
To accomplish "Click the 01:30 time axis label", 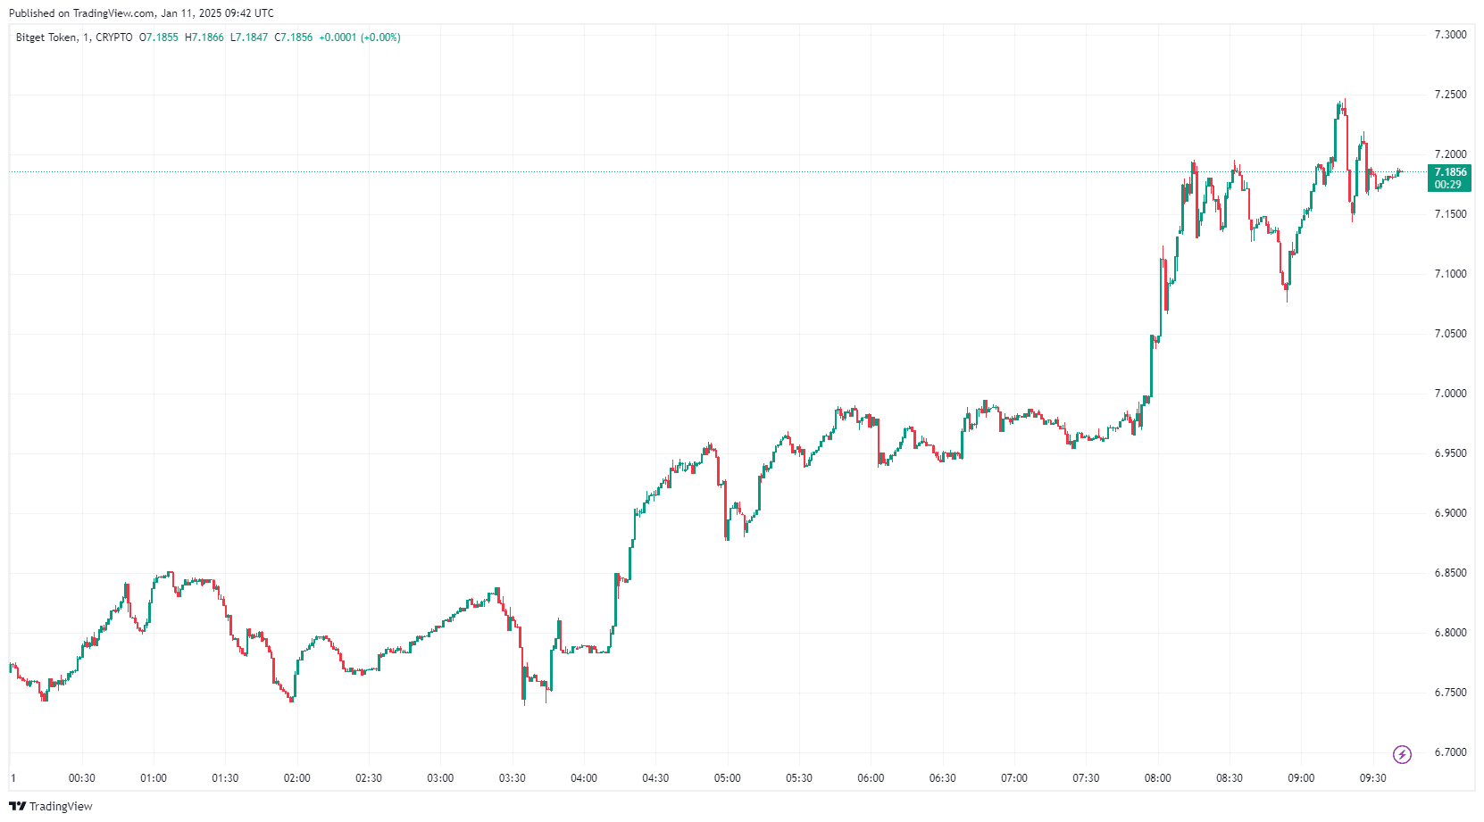I will (x=225, y=778).
